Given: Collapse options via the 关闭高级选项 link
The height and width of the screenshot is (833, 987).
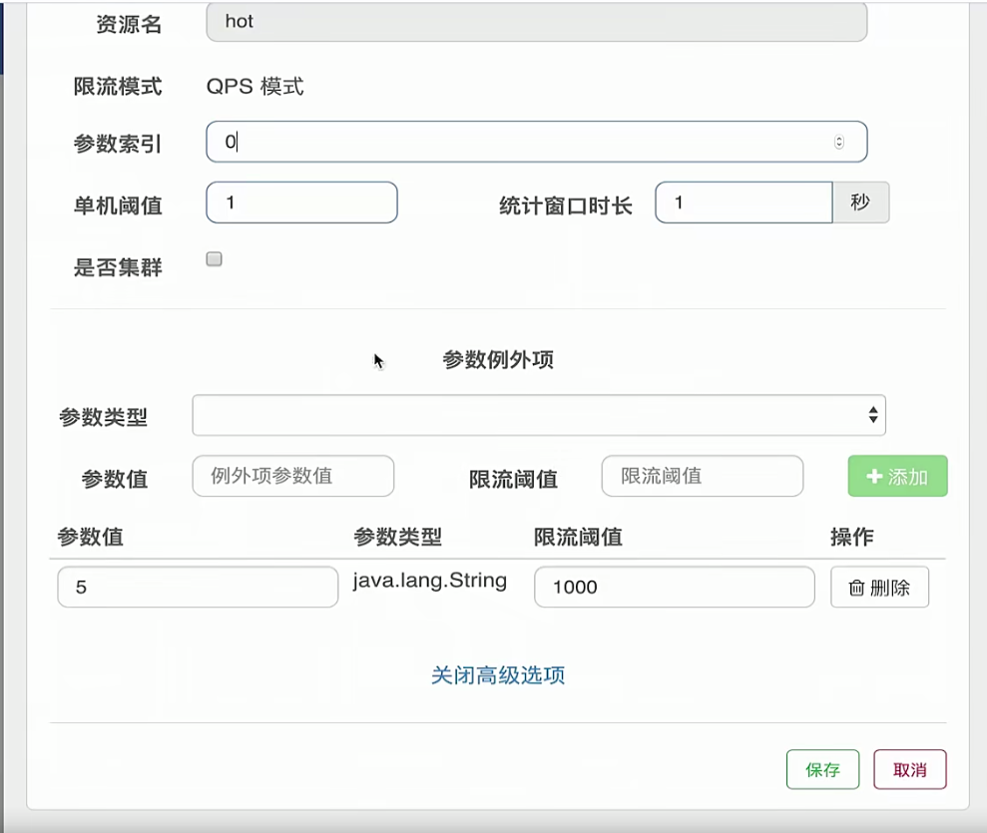Looking at the screenshot, I should pos(498,675).
